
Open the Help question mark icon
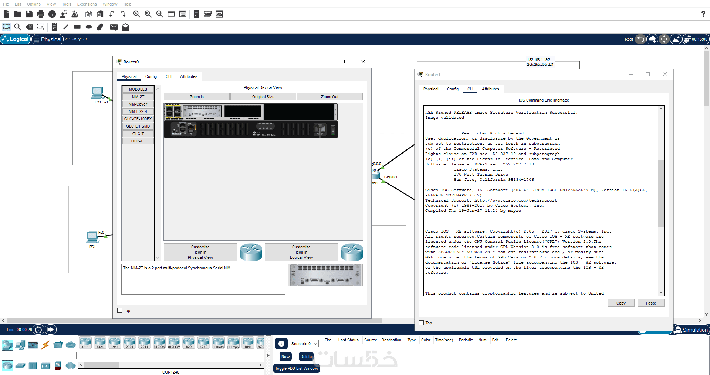point(703,14)
